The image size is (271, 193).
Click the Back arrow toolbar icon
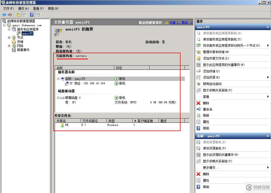[x=4, y=15]
